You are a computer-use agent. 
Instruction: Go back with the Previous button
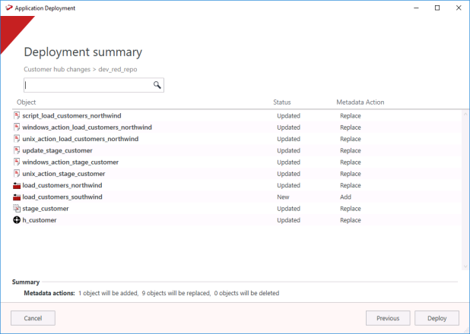point(388,318)
